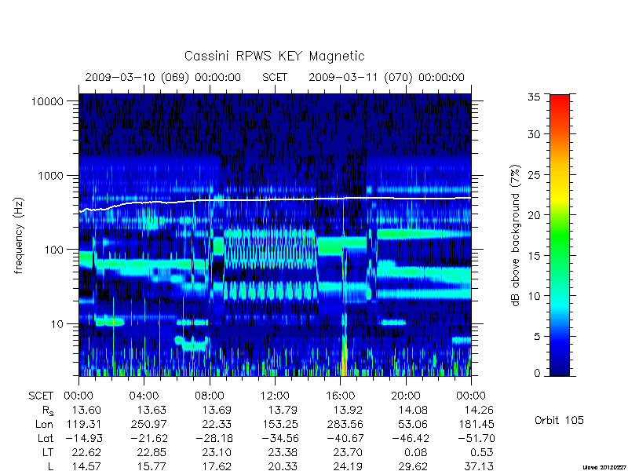Screen dimensions: 628x471
Task: Click the time tick label 16:00
Action: click(x=340, y=396)
